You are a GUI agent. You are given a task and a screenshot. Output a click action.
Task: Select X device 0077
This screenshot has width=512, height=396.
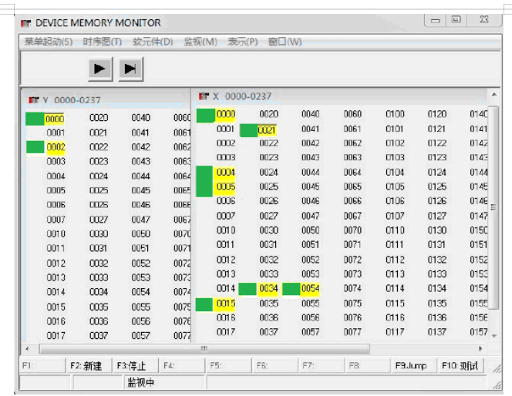(x=352, y=332)
